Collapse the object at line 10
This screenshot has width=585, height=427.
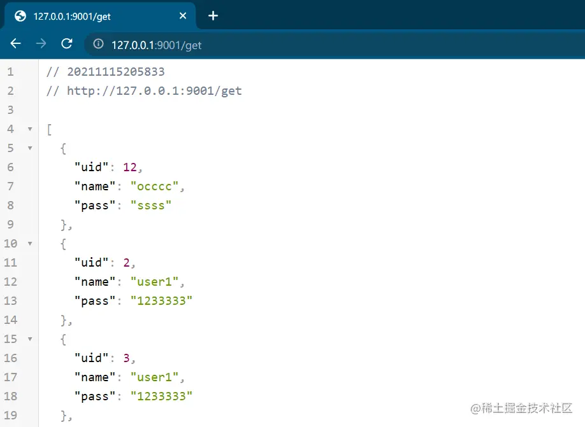[x=30, y=243]
